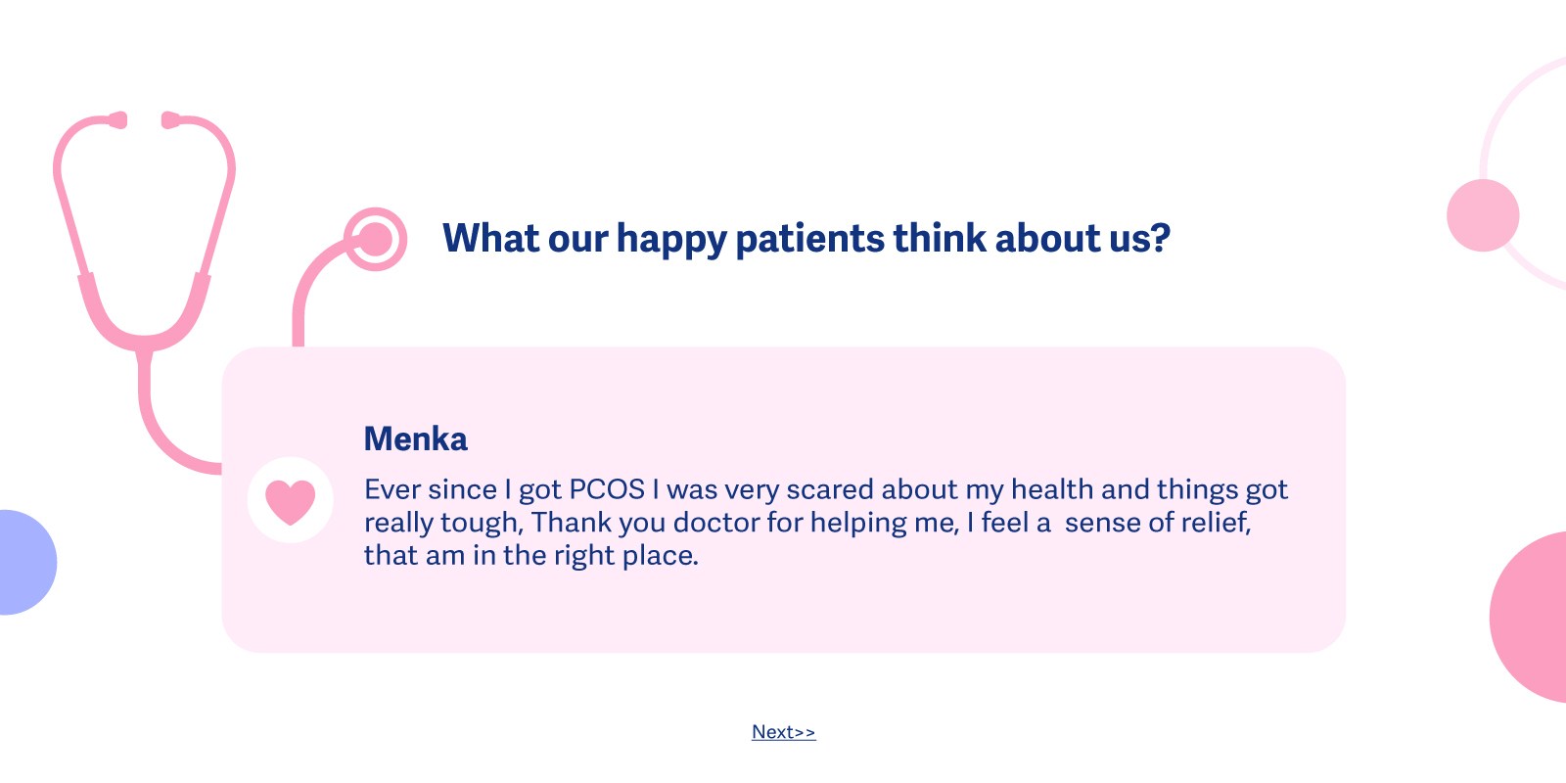
Task: Click the question mark ending the heading
Action: coord(1160,239)
